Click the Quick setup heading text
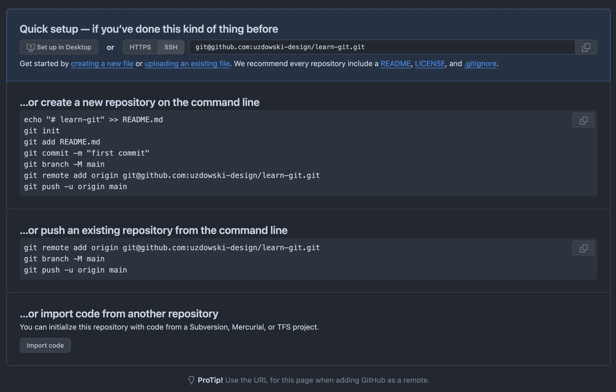 149,29
